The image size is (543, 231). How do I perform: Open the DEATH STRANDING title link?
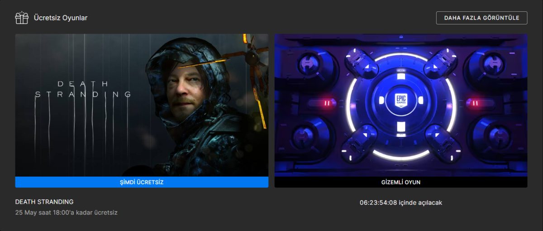[x=44, y=202]
